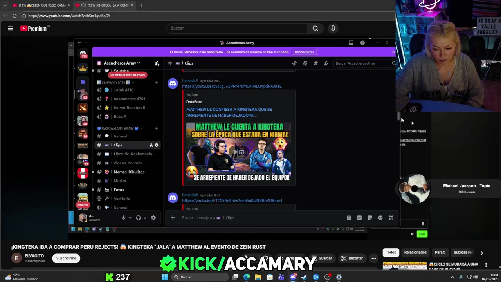Toggle Discord headphones deafen
The height and width of the screenshot is (282, 501).
click(x=138, y=218)
